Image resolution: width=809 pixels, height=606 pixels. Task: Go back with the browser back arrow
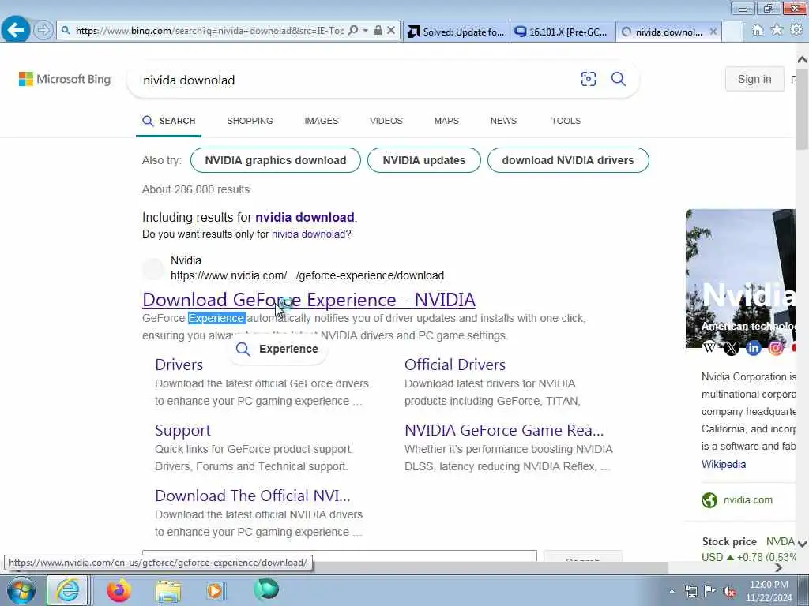click(x=16, y=30)
